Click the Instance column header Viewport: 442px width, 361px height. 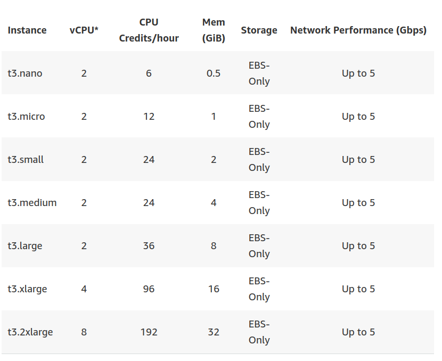(x=27, y=30)
